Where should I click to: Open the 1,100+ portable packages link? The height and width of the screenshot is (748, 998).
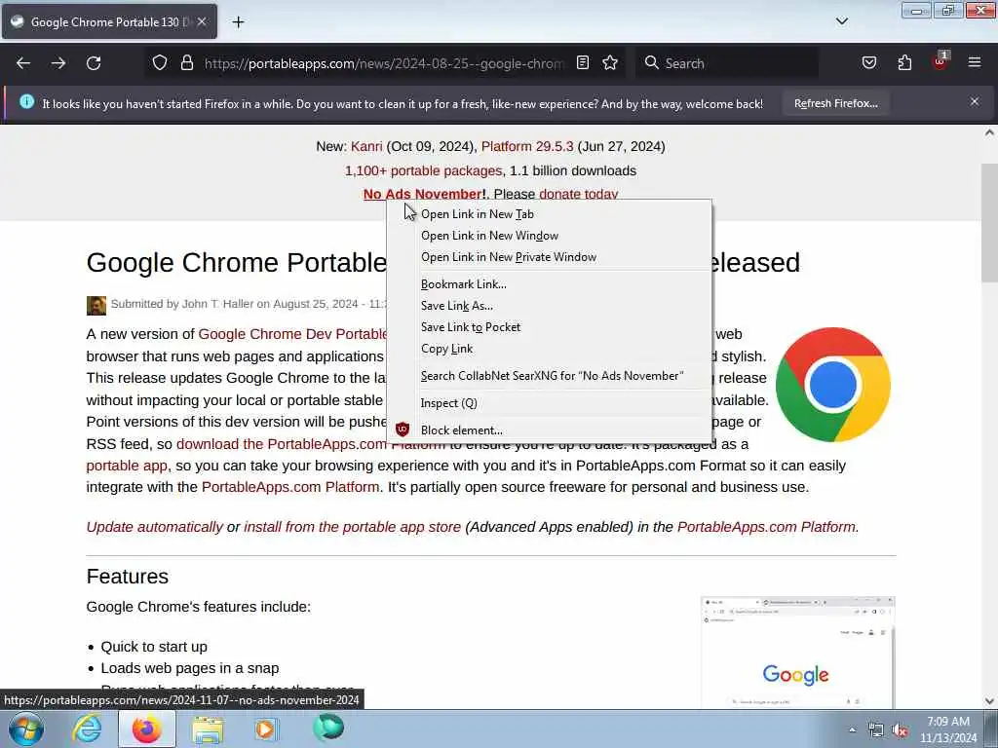coord(423,171)
